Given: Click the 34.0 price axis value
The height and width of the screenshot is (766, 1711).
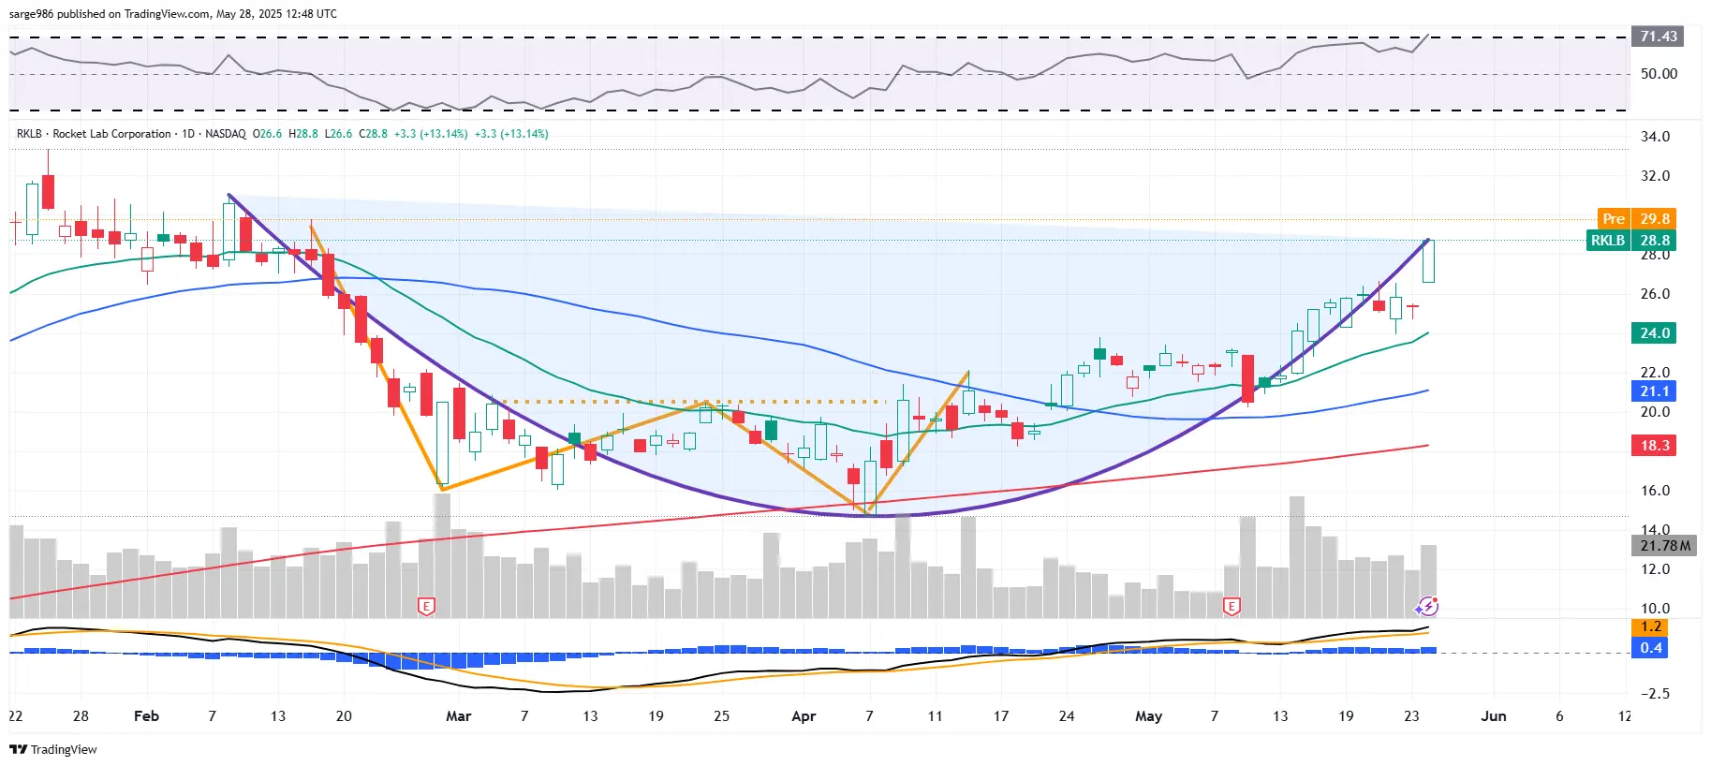Looking at the screenshot, I should [x=1655, y=137].
